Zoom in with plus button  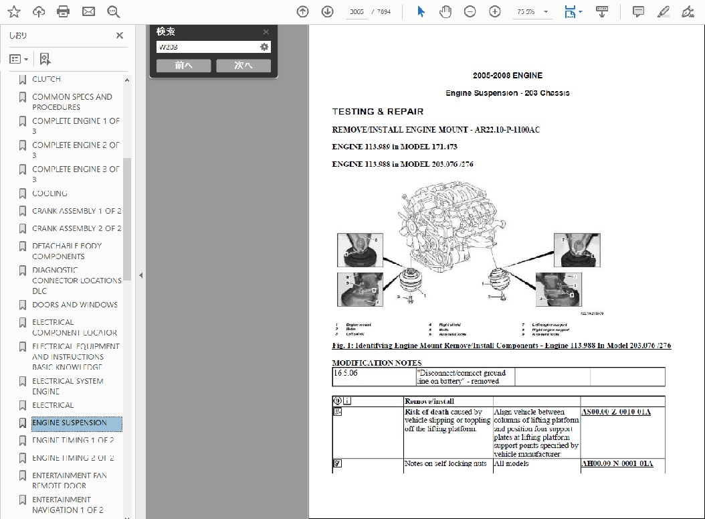(x=494, y=11)
